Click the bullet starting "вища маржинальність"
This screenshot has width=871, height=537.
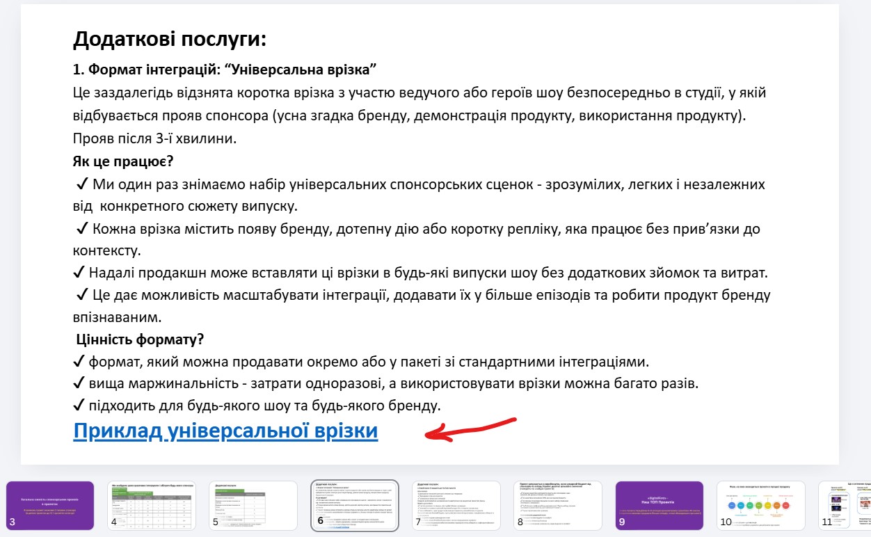pos(385,383)
